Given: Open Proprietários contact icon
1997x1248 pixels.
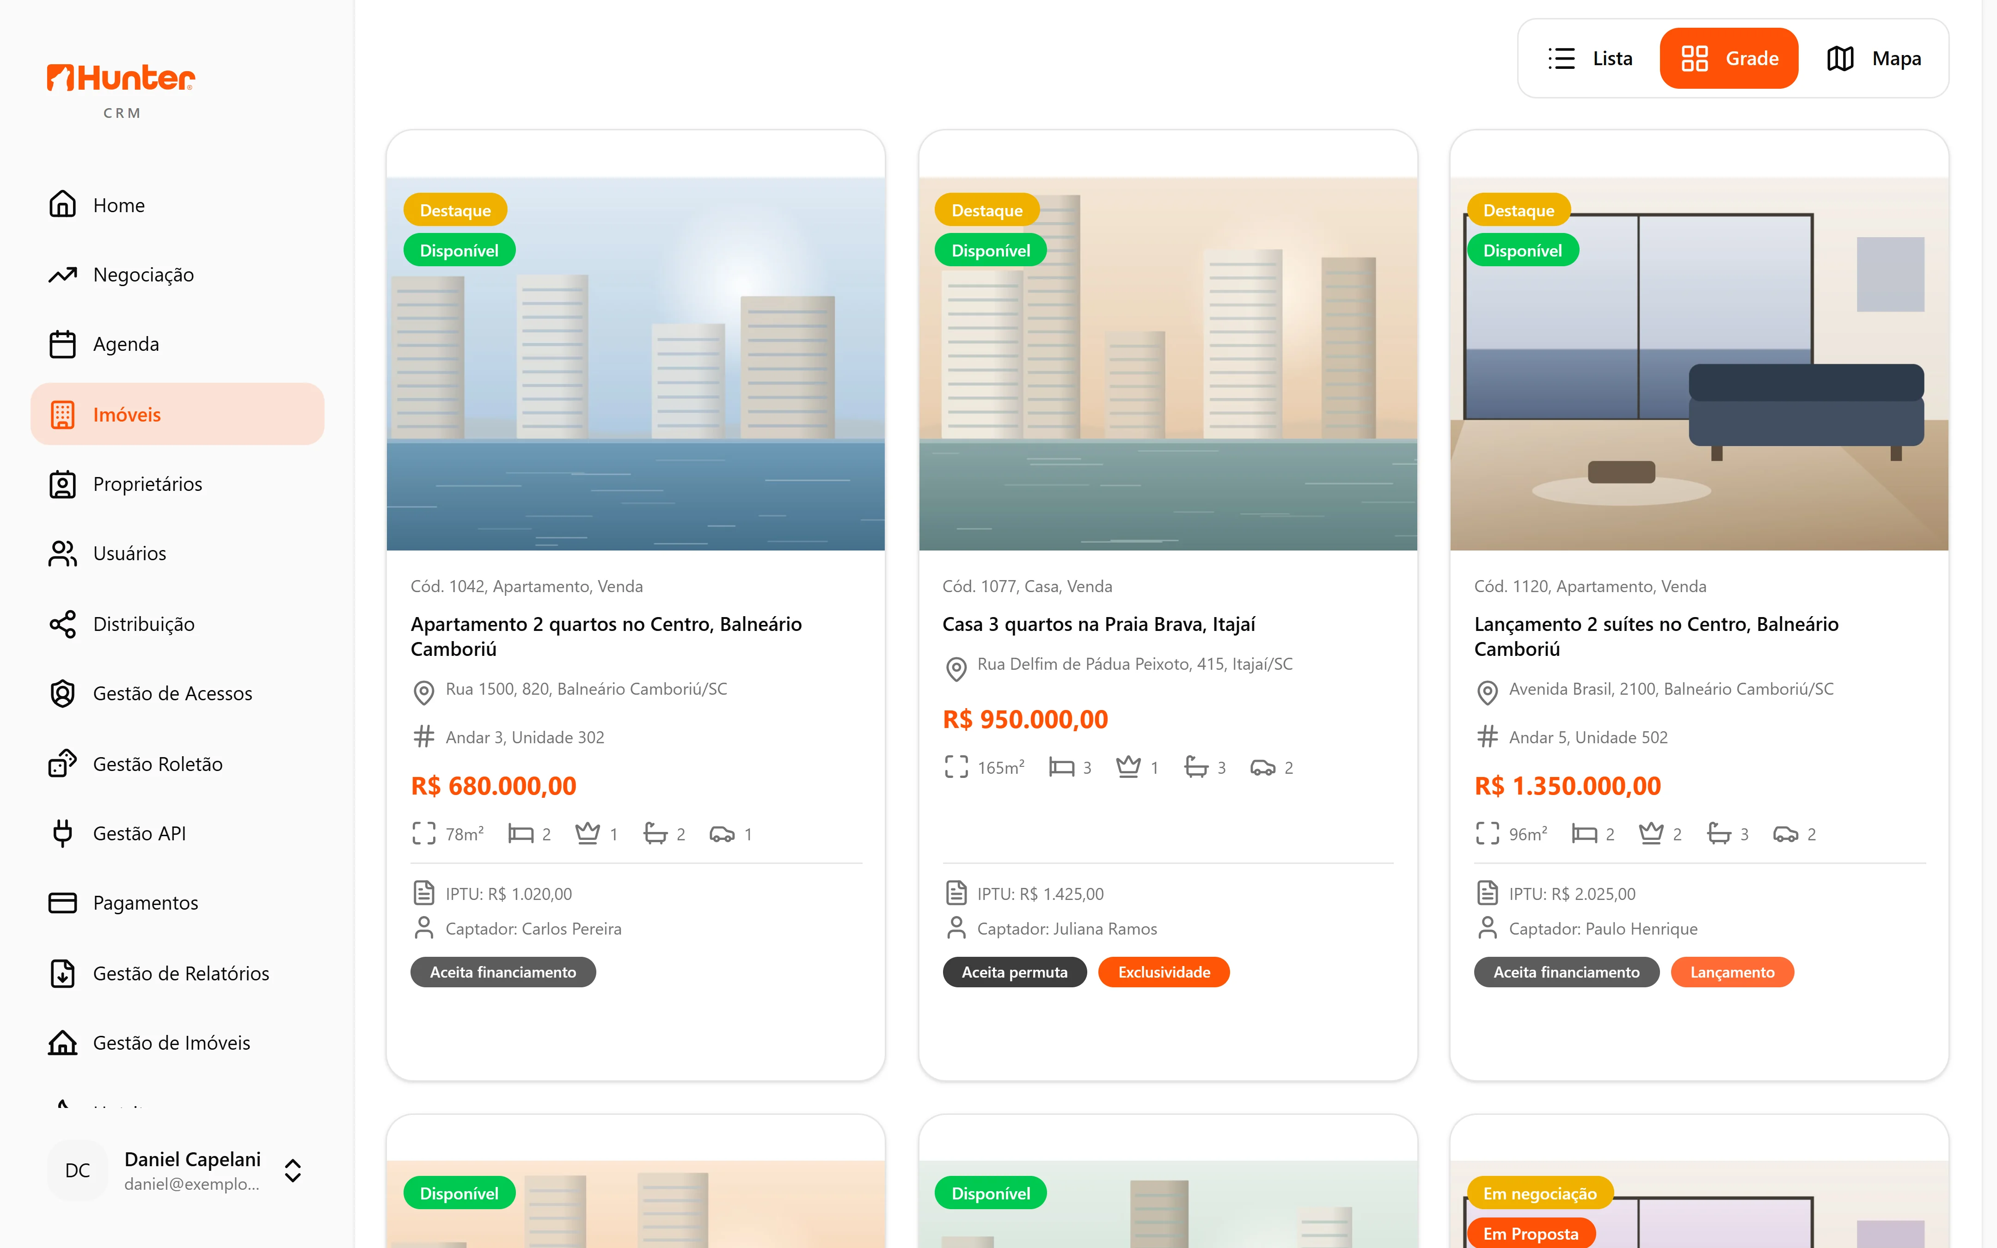Looking at the screenshot, I should click(63, 484).
